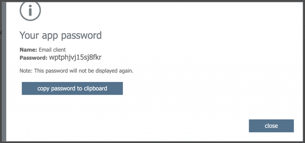Click the bold "Password:" label
305x143 pixels.
tap(33, 58)
